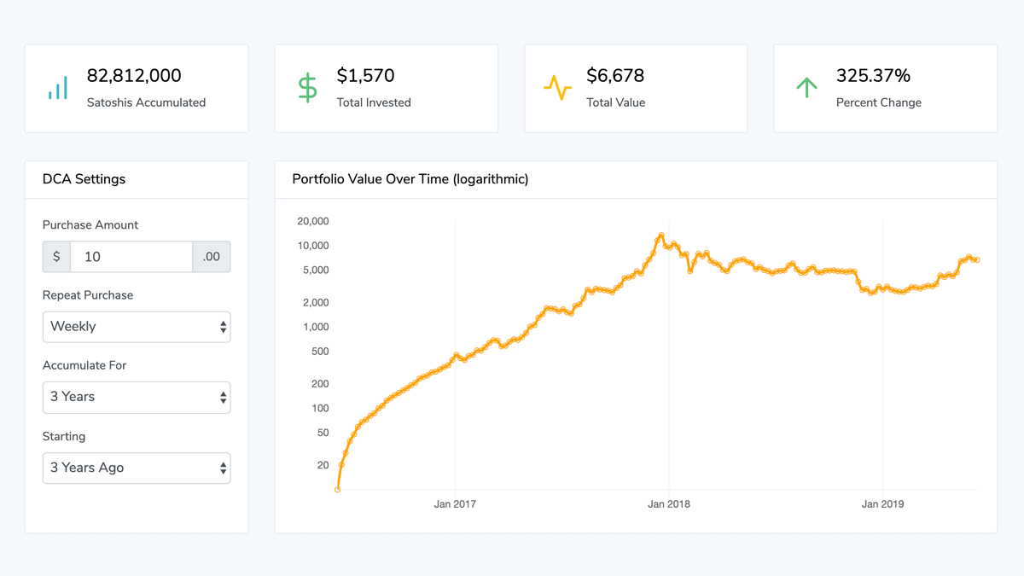This screenshot has height=576, width=1024.
Task: Click the 325.37% percent change value
Action: [873, 76]
